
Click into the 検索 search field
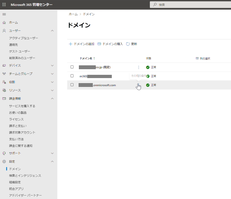(190, 5)
